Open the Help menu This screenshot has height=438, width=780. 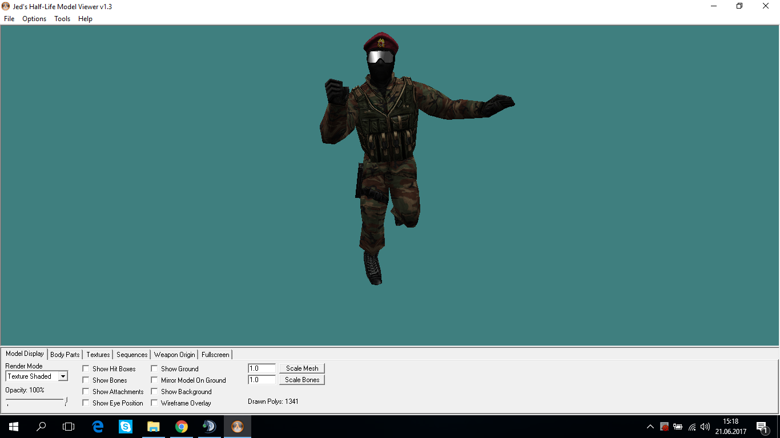(x=85, y=19)
